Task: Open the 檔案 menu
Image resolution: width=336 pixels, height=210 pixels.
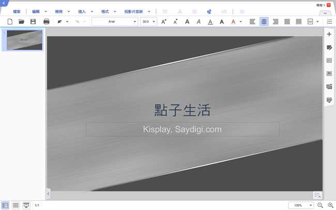Action: [x=17, y=11]
